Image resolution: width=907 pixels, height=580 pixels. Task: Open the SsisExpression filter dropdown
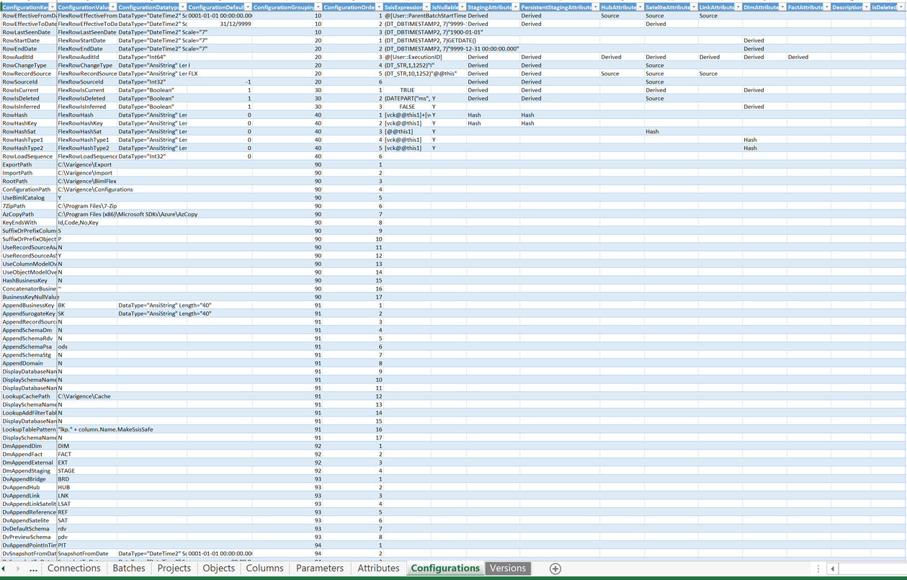(426, 7)
